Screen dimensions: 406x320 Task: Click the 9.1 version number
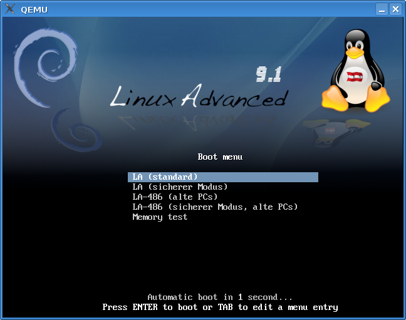268,75
